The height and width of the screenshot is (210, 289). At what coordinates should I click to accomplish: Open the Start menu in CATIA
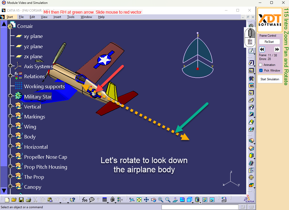[9, 17]
